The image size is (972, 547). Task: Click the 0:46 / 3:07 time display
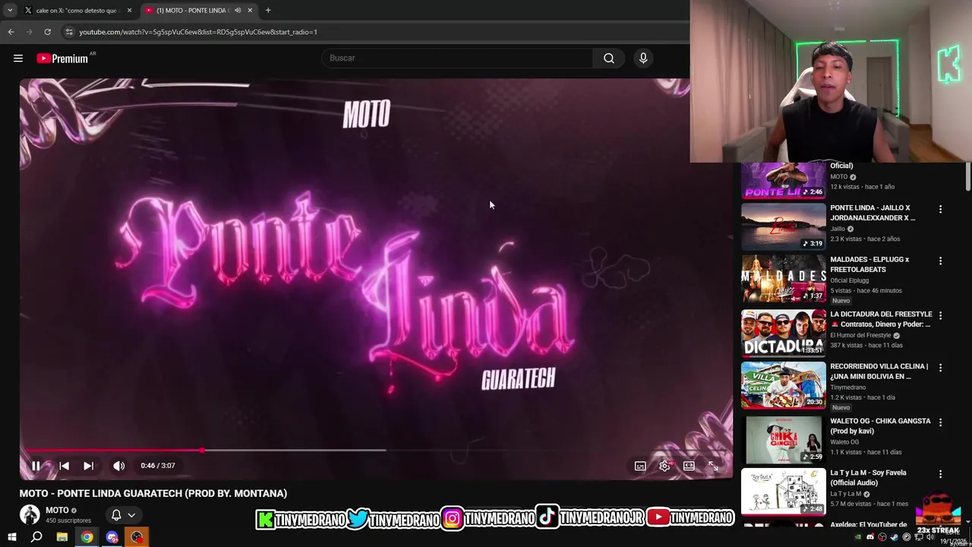click(x=158, y=466)
